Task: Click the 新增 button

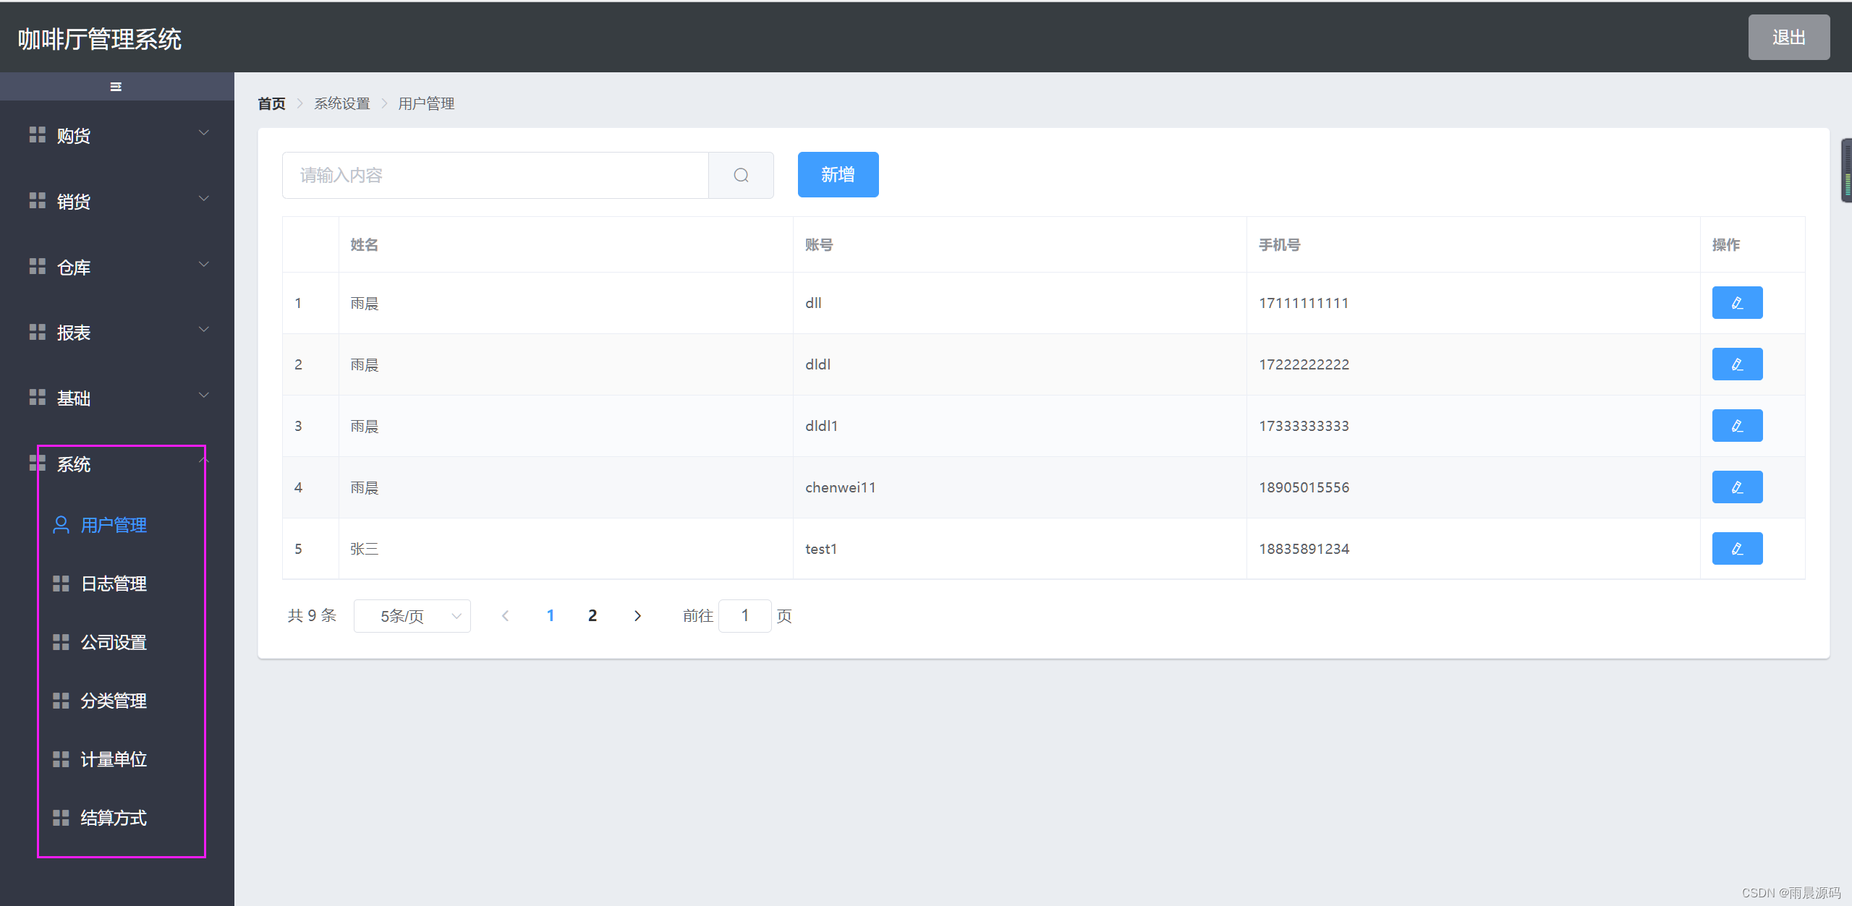Action: 838,174
